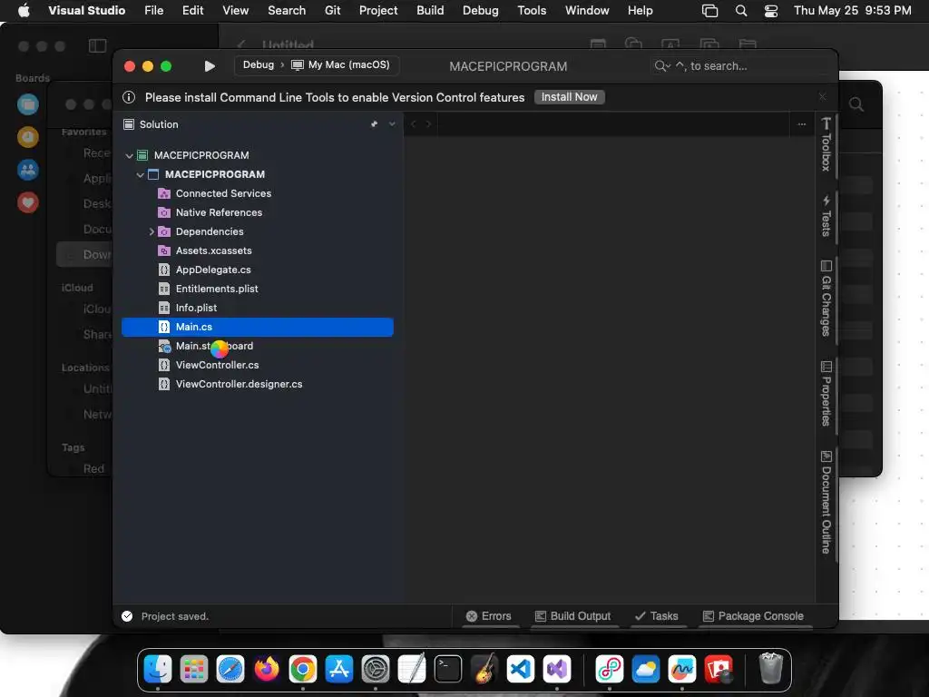Pin the Solution pad with the pin icon

pyautogui.click(x=374, y=123)
